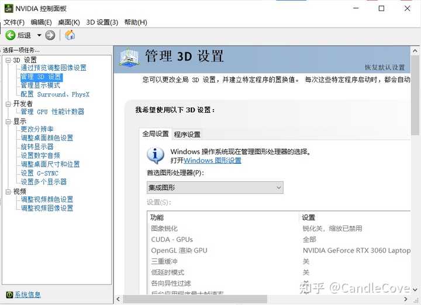Screen dimensions: 421x305
Task: Click the blue info icon beside Windows message
Action: tap(156, 155)
